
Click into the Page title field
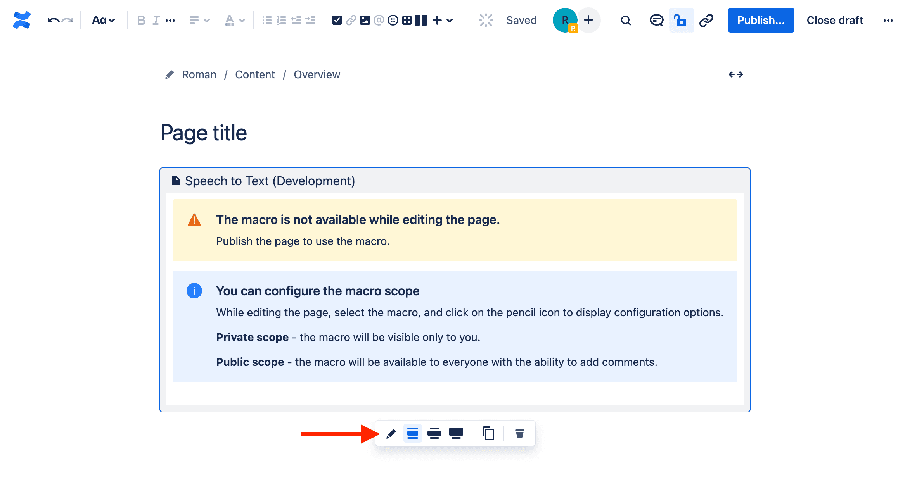[x=204, y=133]
